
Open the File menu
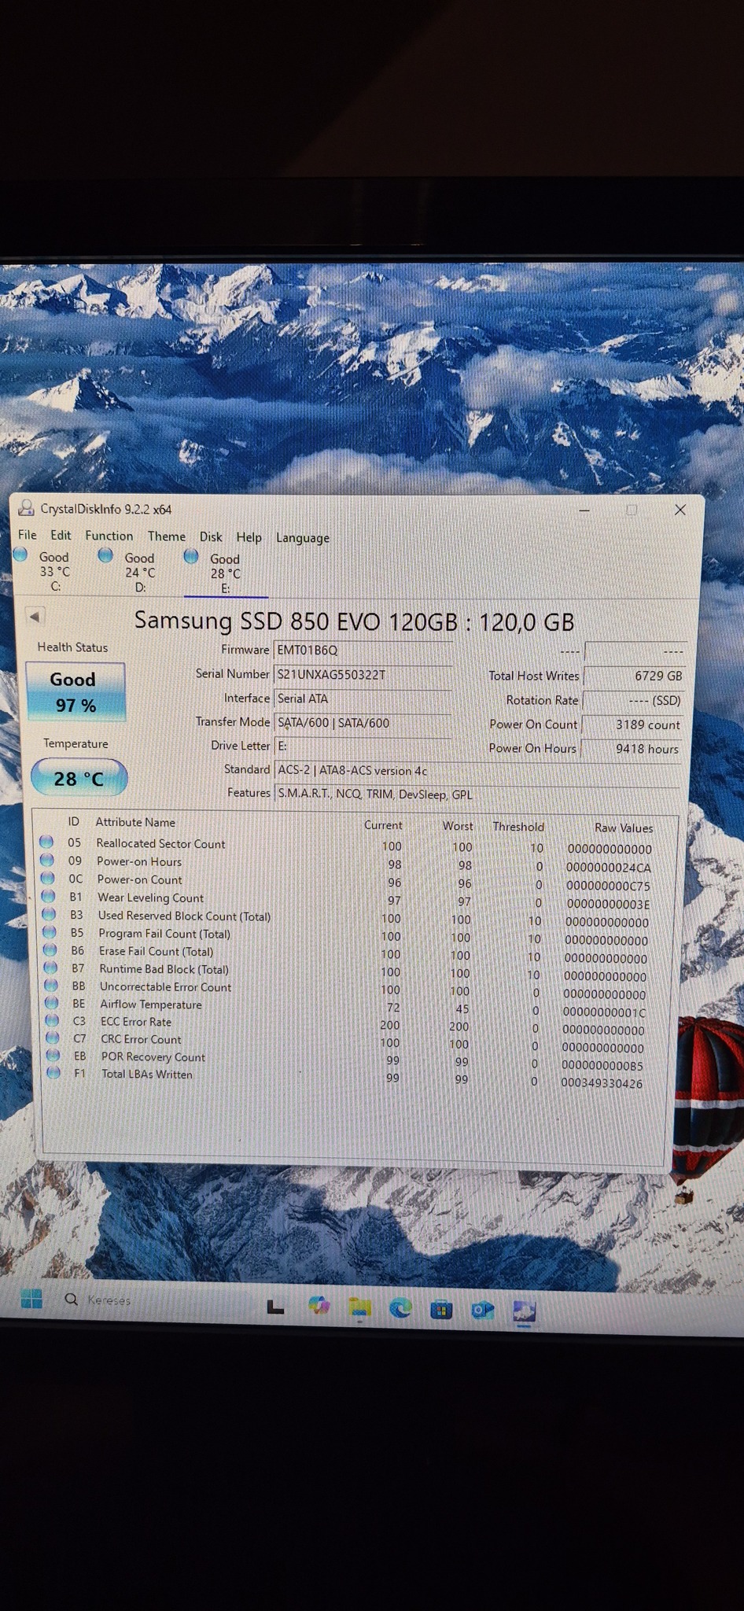[28, 535]
